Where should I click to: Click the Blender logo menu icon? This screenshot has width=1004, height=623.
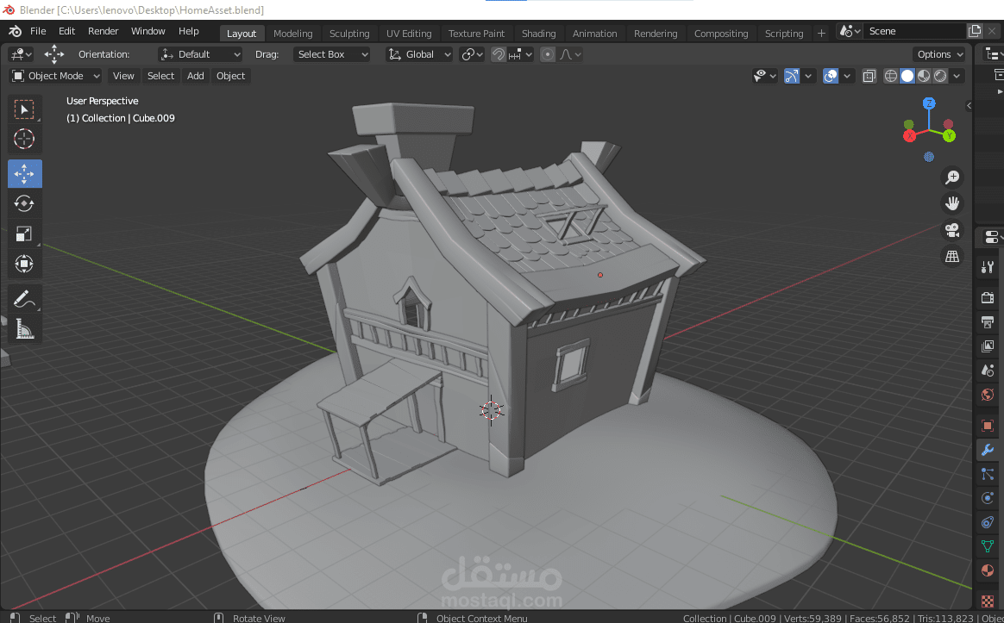pyautogui.click(x=15, y=31)
